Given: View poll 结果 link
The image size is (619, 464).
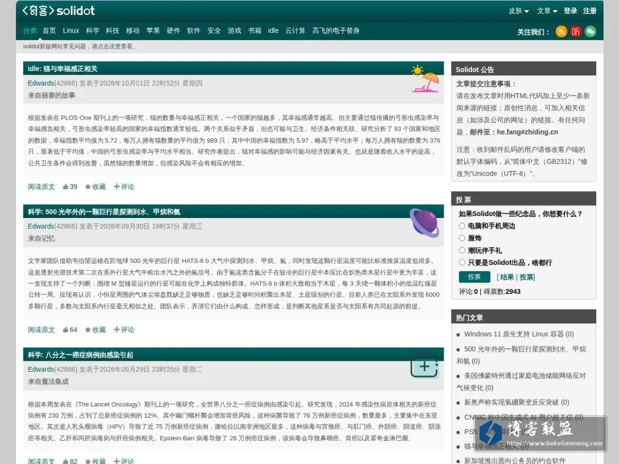Looking at the screenshot, I should click(x=508, y=277).
